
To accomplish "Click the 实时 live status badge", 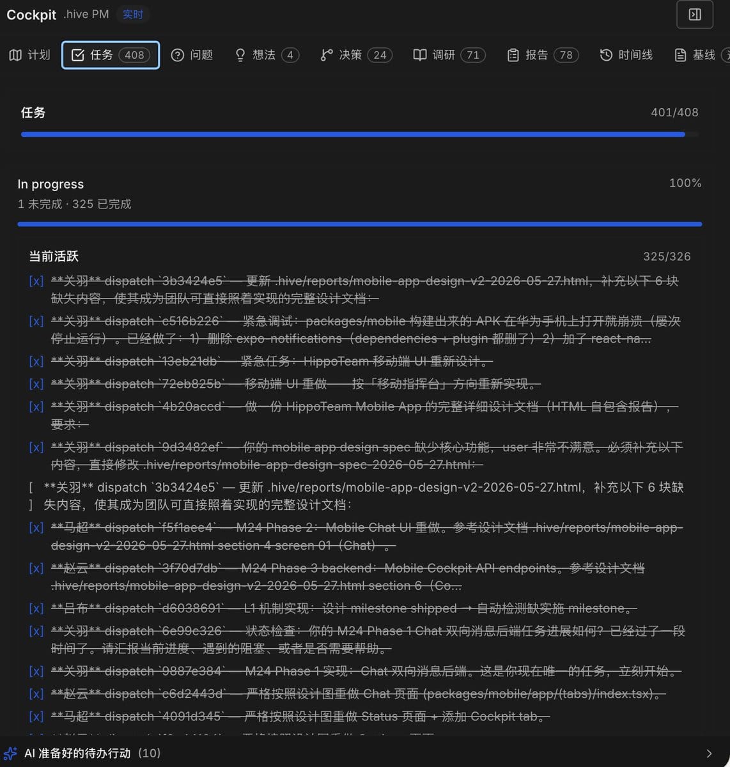I will [x=133, y=14].
